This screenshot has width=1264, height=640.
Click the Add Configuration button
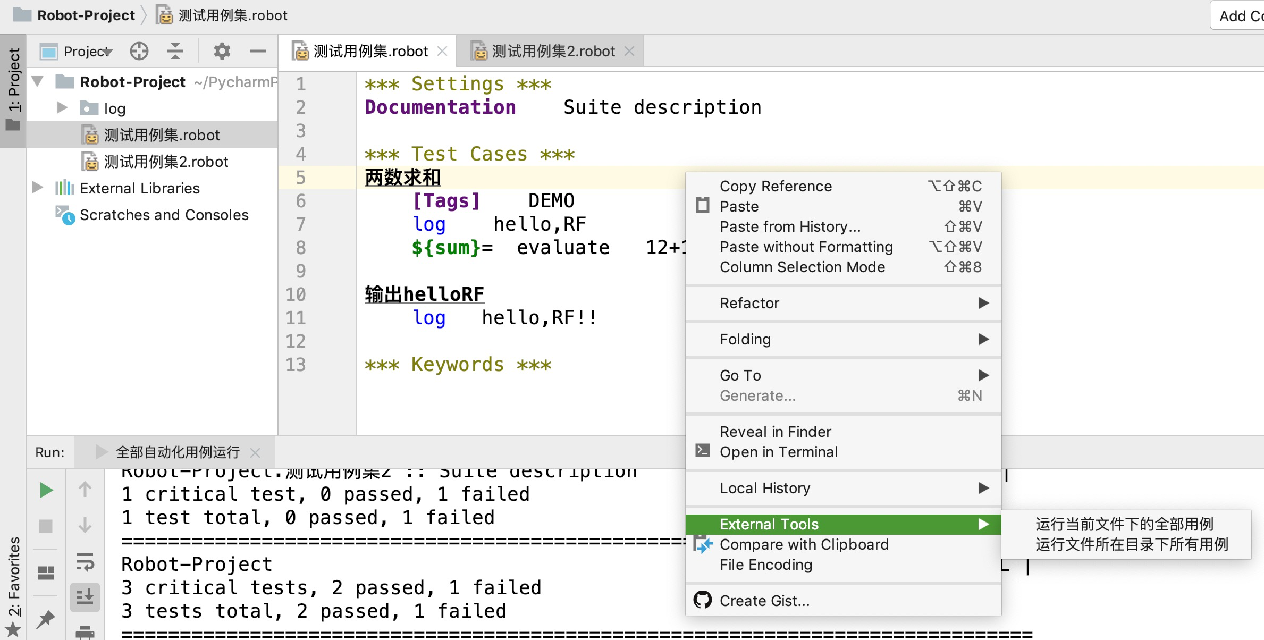click(1237, 15)
